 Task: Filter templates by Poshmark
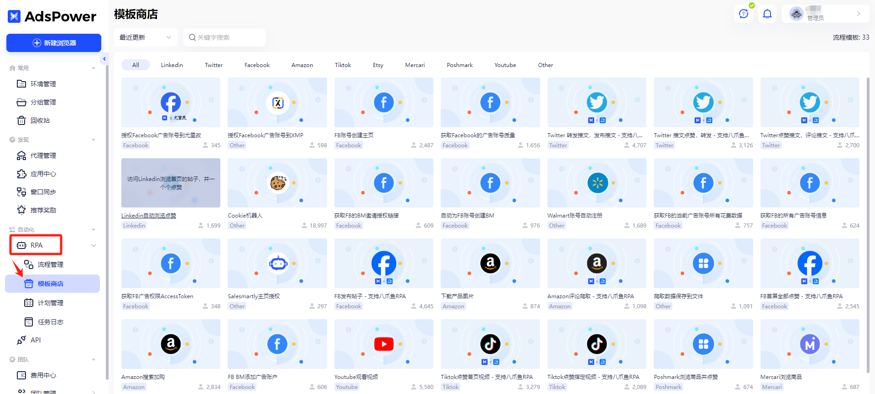[460, 65]
